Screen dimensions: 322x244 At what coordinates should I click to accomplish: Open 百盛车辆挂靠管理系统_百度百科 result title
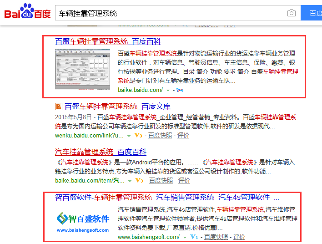(108, 41)
